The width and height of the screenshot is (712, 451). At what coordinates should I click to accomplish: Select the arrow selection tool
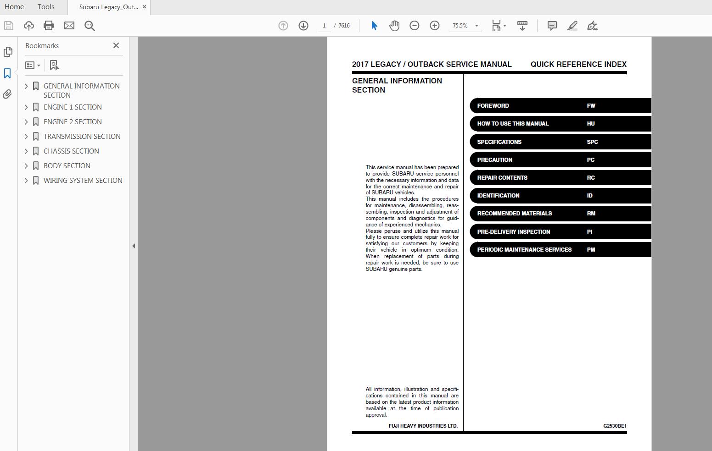pos(374,26)
